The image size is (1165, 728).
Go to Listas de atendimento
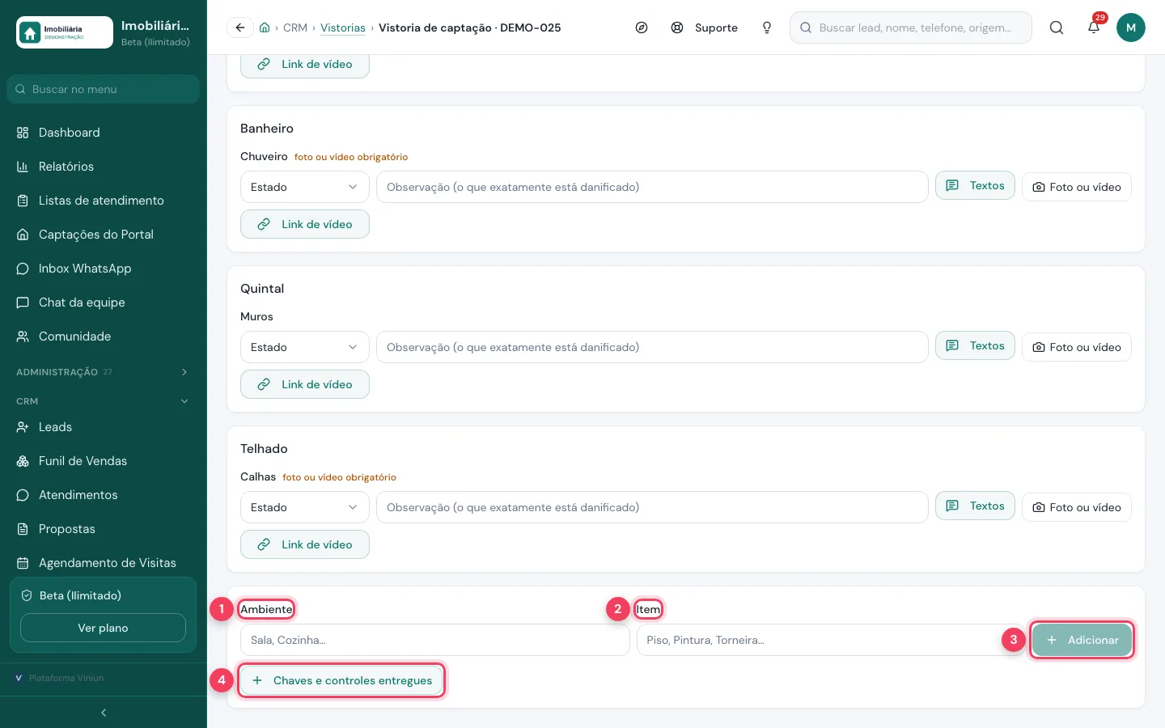103,201
